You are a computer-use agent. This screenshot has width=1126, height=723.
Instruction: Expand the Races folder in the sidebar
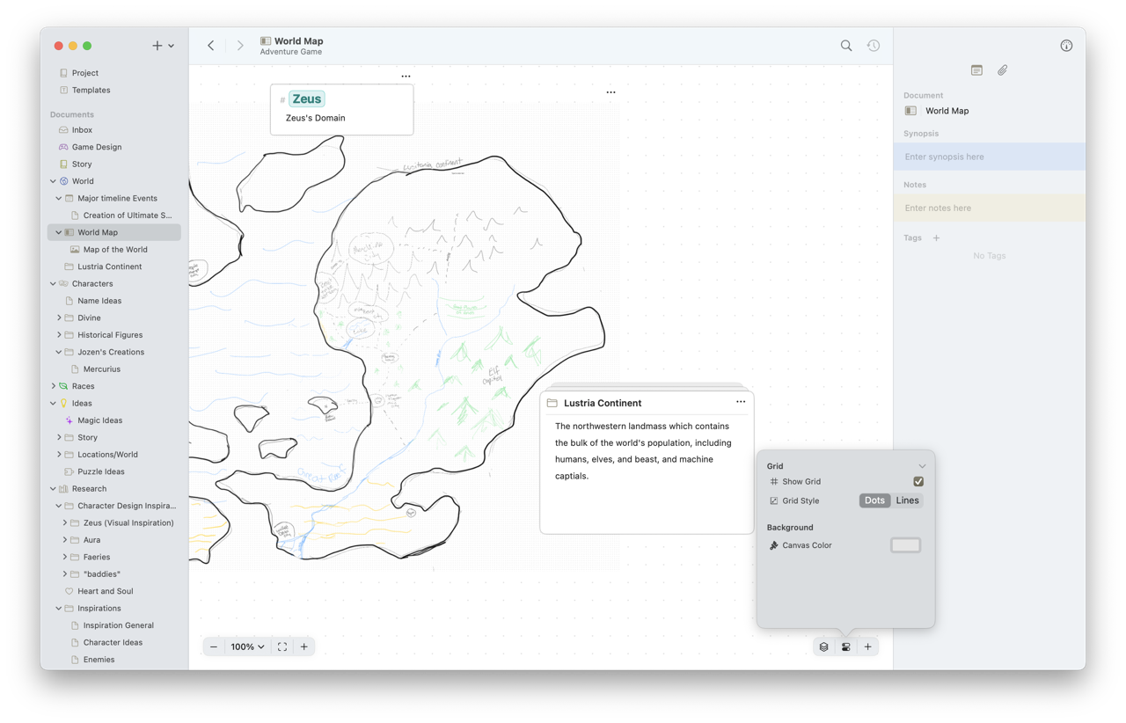coord(53,385)
